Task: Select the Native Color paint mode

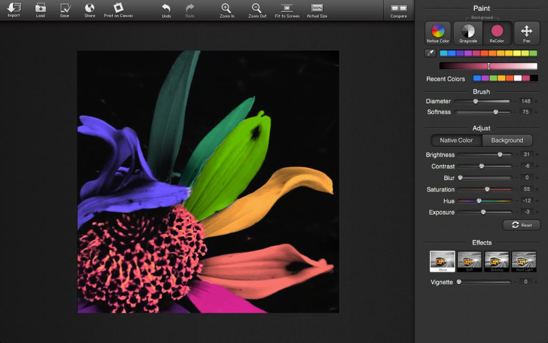Action: tap(438, 33)
